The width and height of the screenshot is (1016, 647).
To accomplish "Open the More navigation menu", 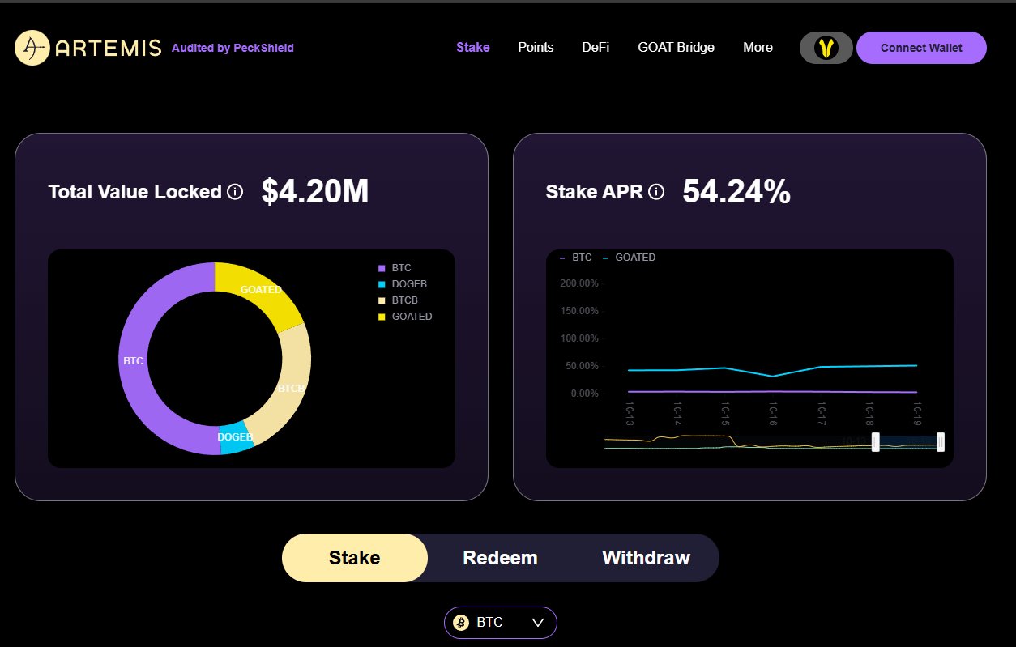I will [758, 48].
